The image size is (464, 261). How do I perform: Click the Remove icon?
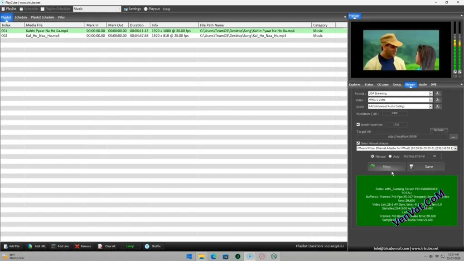tap(77, 246)
